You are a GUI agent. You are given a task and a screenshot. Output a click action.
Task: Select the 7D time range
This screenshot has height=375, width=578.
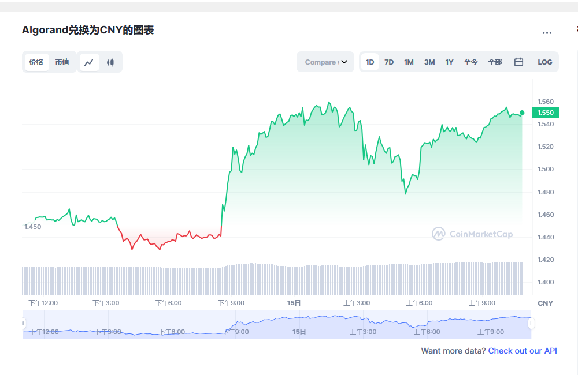pyautogui.click(x=388, y=62)
